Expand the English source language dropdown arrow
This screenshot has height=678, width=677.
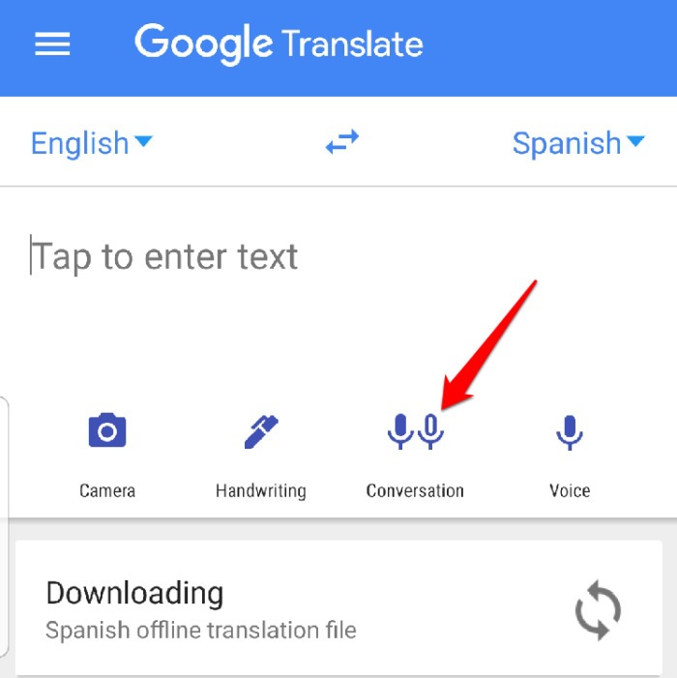tap(143, 141)
